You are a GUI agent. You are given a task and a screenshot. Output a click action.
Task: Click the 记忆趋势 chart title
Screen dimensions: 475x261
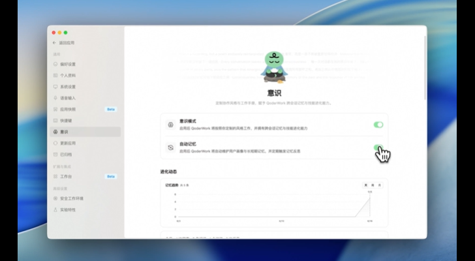[172, 185]
